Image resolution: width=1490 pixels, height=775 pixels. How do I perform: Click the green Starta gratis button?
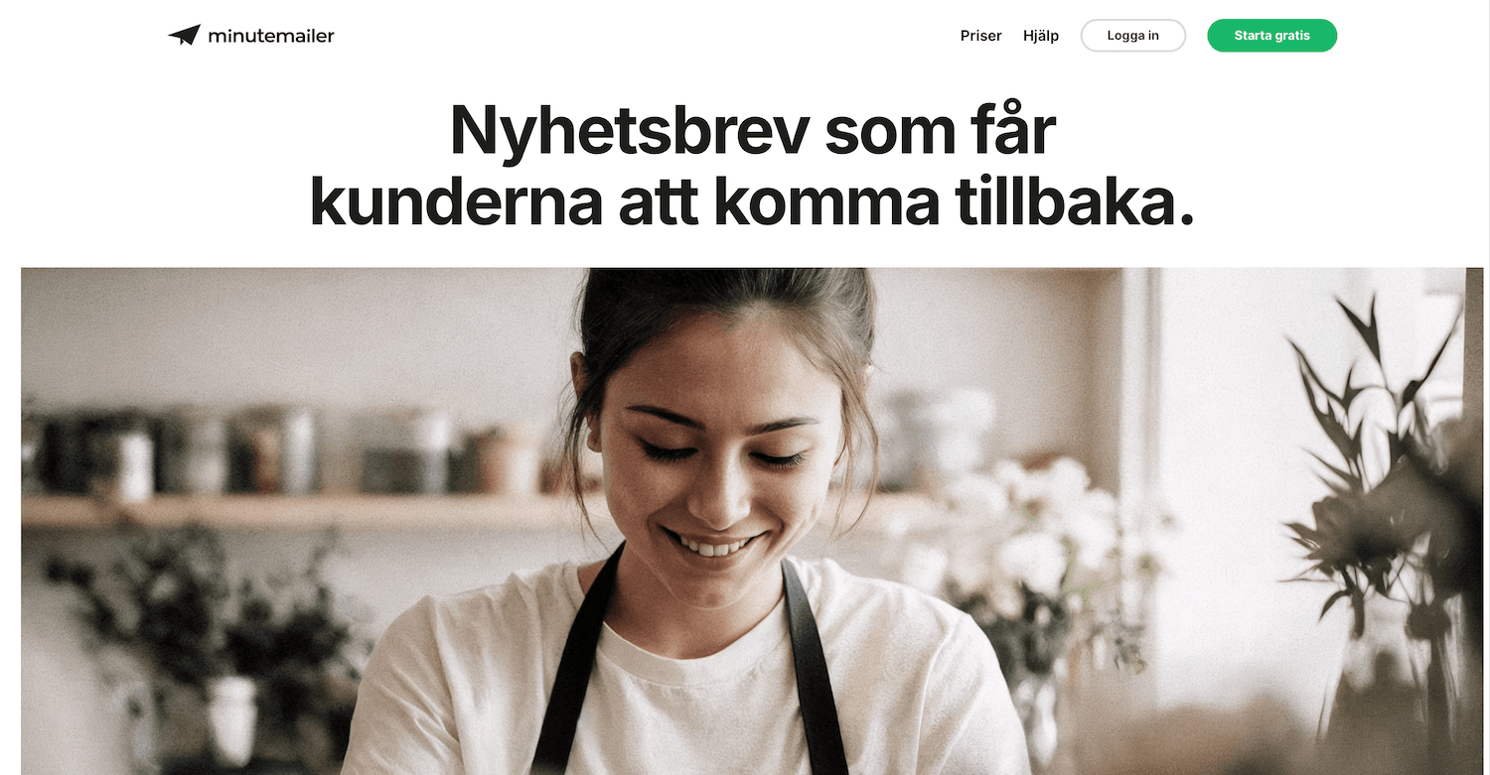1271,36
